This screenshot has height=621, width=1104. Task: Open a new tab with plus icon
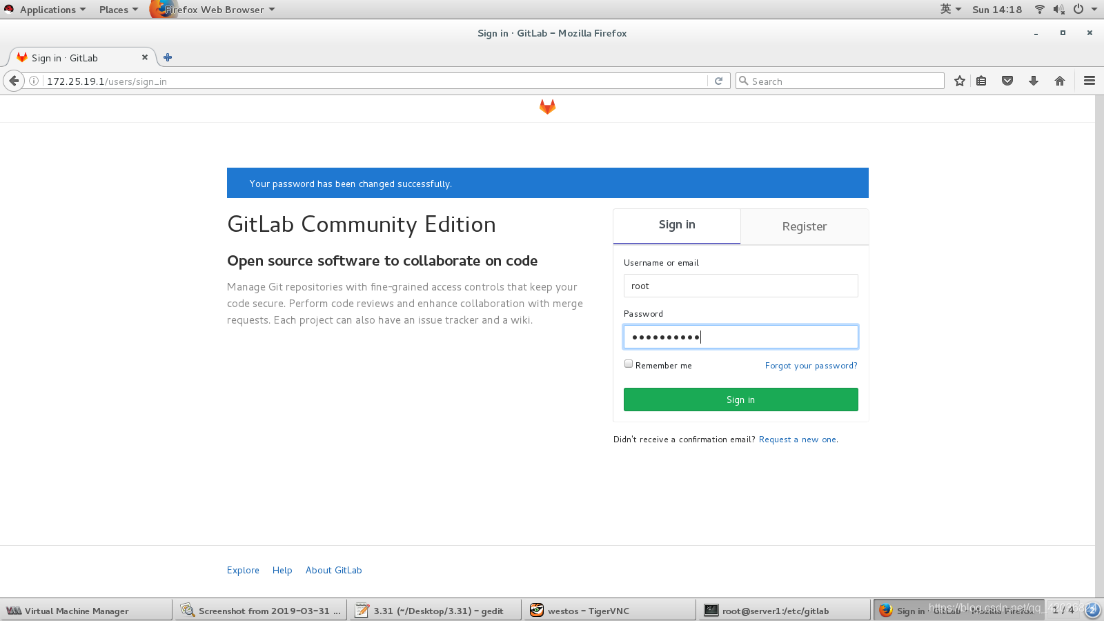point(168,57)
